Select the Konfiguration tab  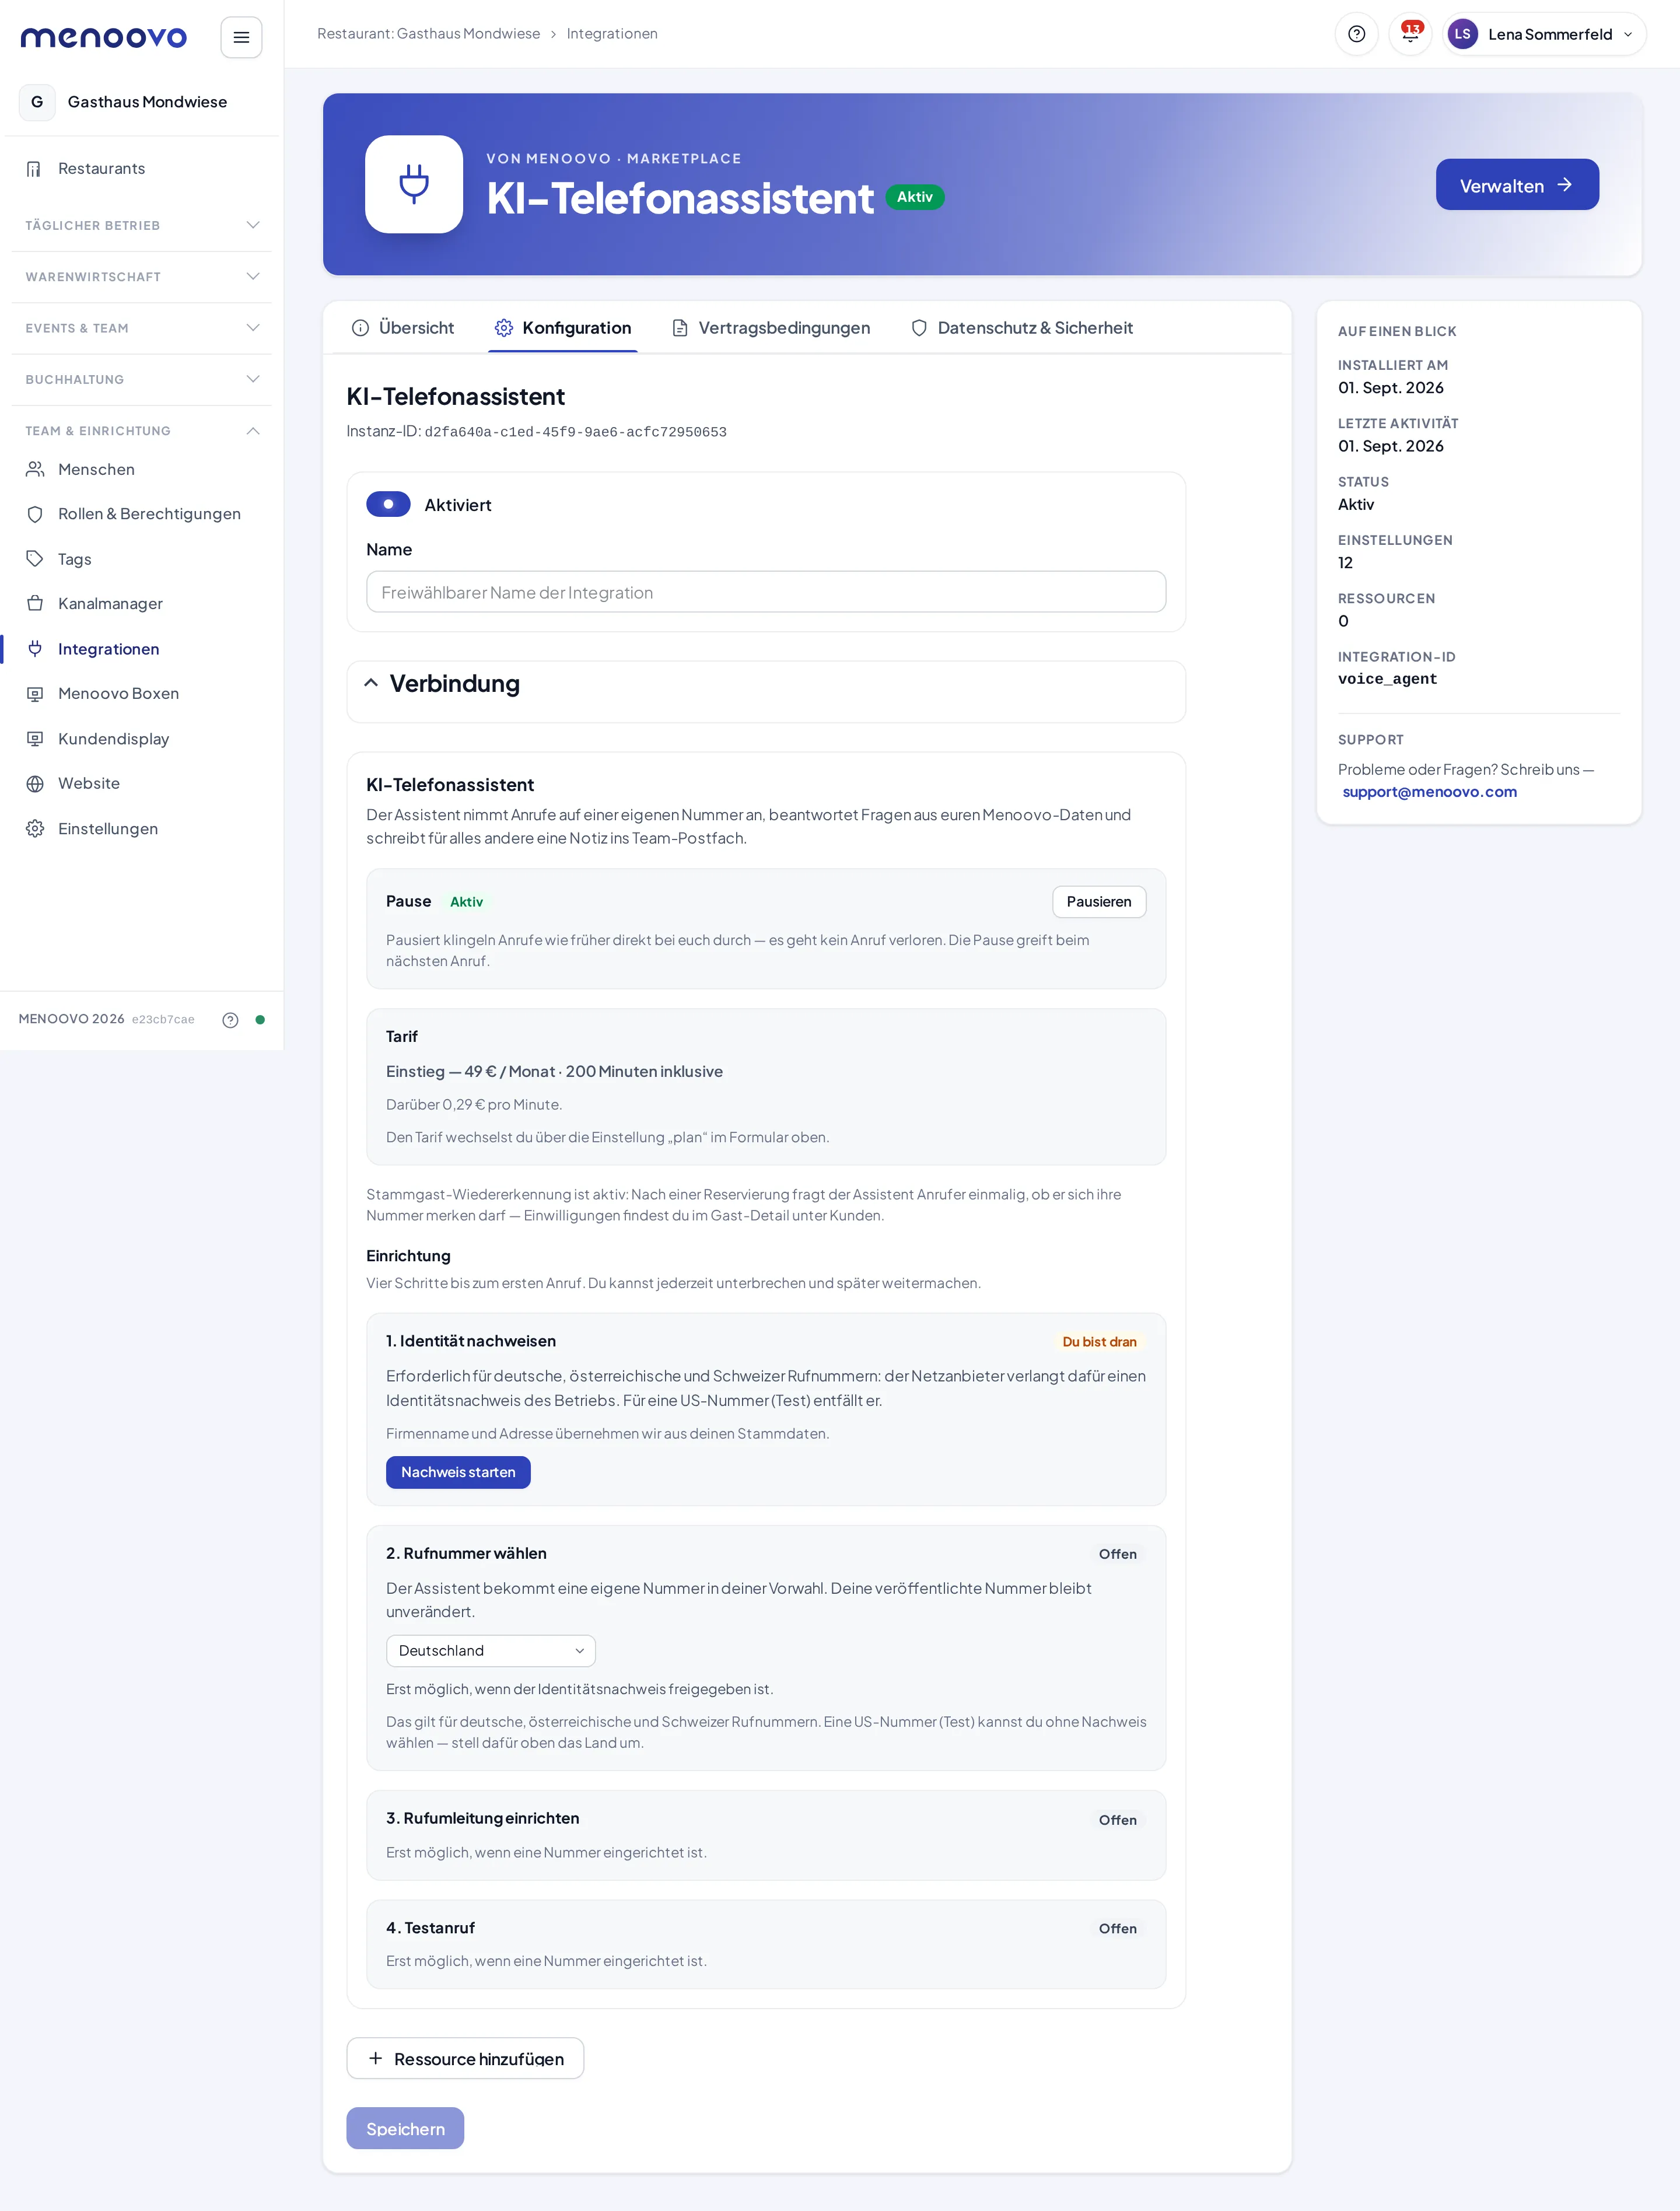click(563, 328)
